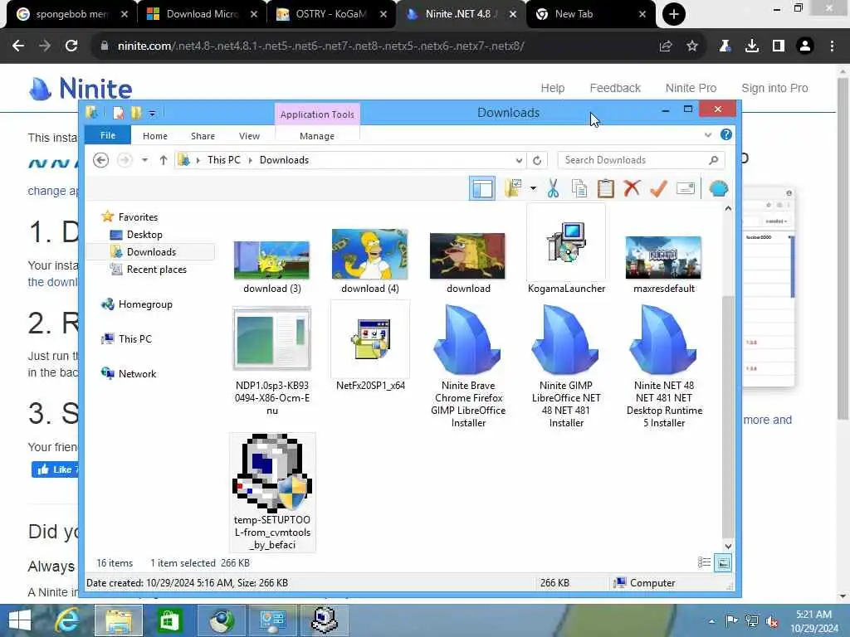Viewport: 850px width, 637px height.
Task: Click the Search Downloads field
Action: [x=642, y=160]
